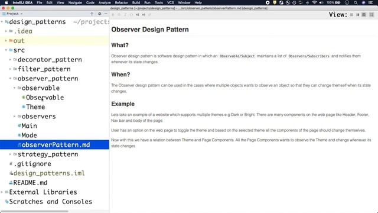Select README.md in project tree

click(30, 183)
